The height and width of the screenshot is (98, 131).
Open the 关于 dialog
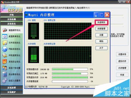(101, 48)
